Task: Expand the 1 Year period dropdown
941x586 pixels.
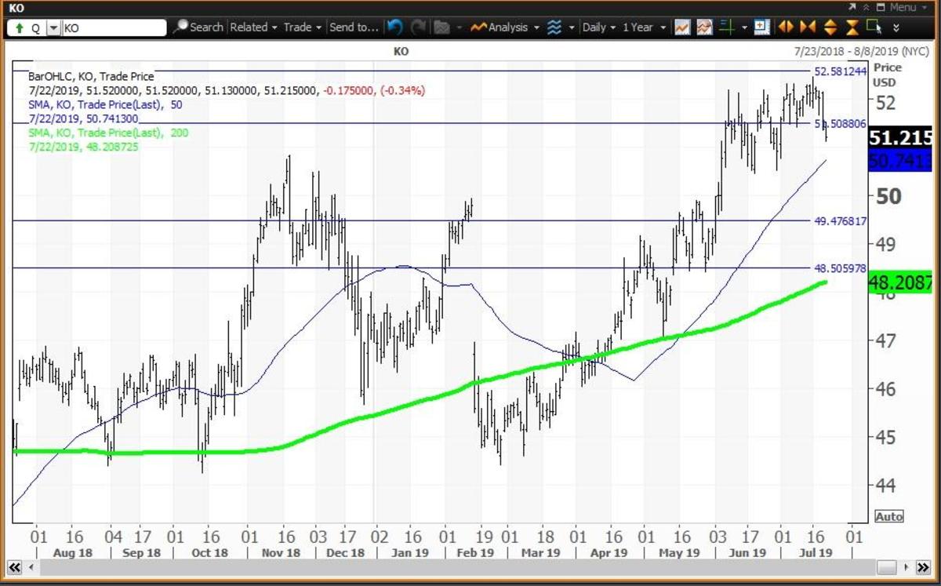Action: pos(642,27)
